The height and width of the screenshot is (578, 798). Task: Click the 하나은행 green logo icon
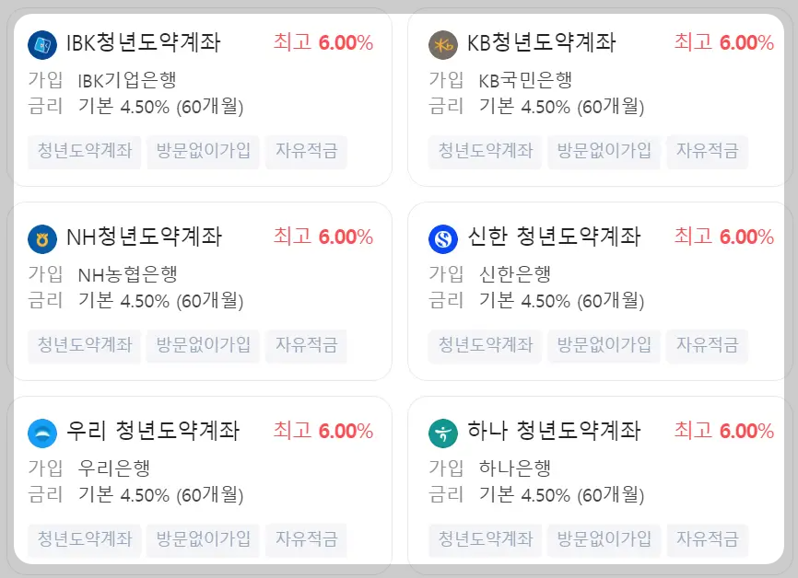440,431
